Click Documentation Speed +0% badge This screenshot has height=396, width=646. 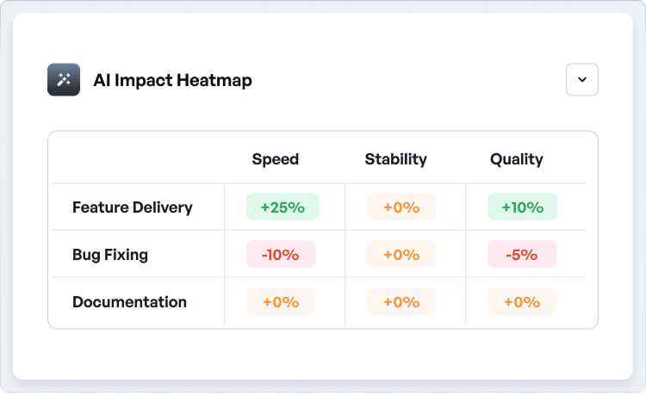(281, 302)
